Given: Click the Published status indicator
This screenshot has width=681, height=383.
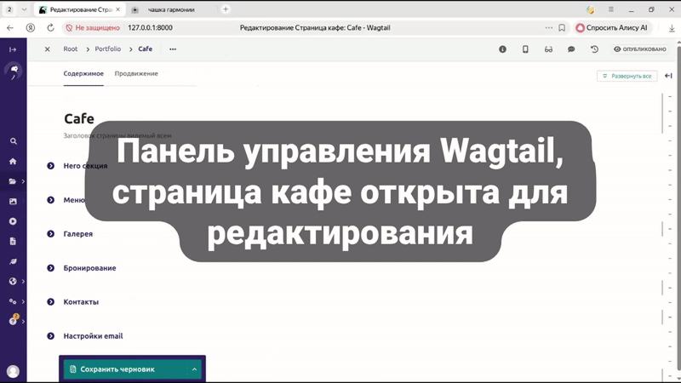Looking at the screenshot, I should click(x=640, y=49).
